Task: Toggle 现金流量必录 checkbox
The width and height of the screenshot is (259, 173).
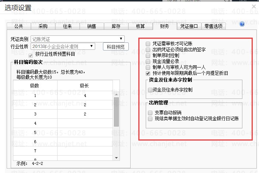Action: click(148, 62)
